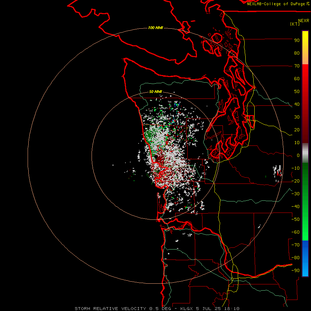This screenshot has height=311, width=311.
Task: Click the positive 20 velocity scale label
Action: click(297, 130)
